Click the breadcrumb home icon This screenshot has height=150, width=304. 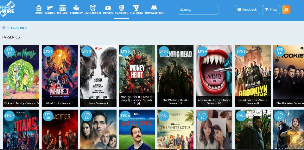point(4,28)
